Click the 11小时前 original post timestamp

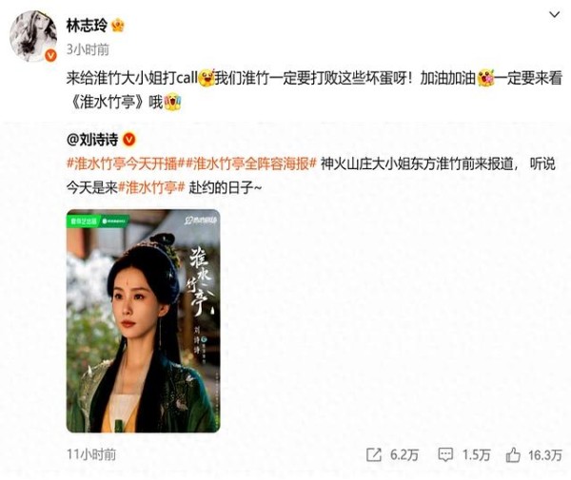(x=91, y=454)
